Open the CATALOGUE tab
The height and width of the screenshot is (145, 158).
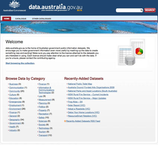point(21,19)
